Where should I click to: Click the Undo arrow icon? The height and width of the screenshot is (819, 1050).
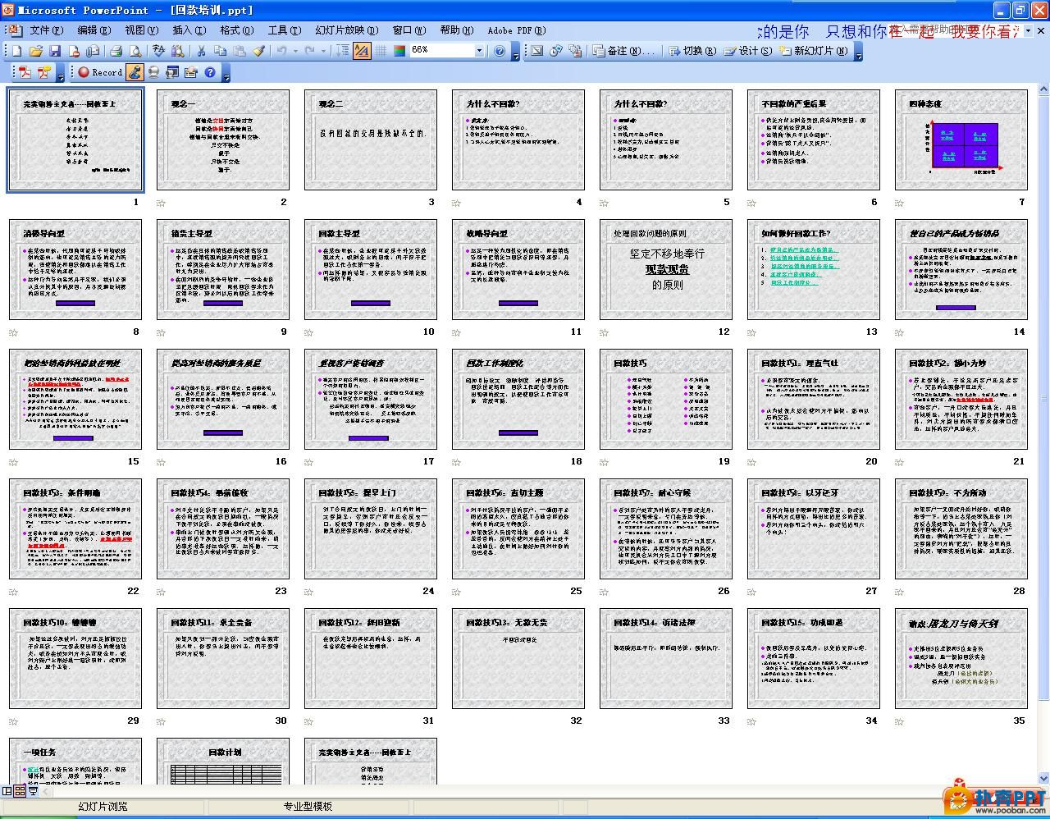click(x=281, y=51)
